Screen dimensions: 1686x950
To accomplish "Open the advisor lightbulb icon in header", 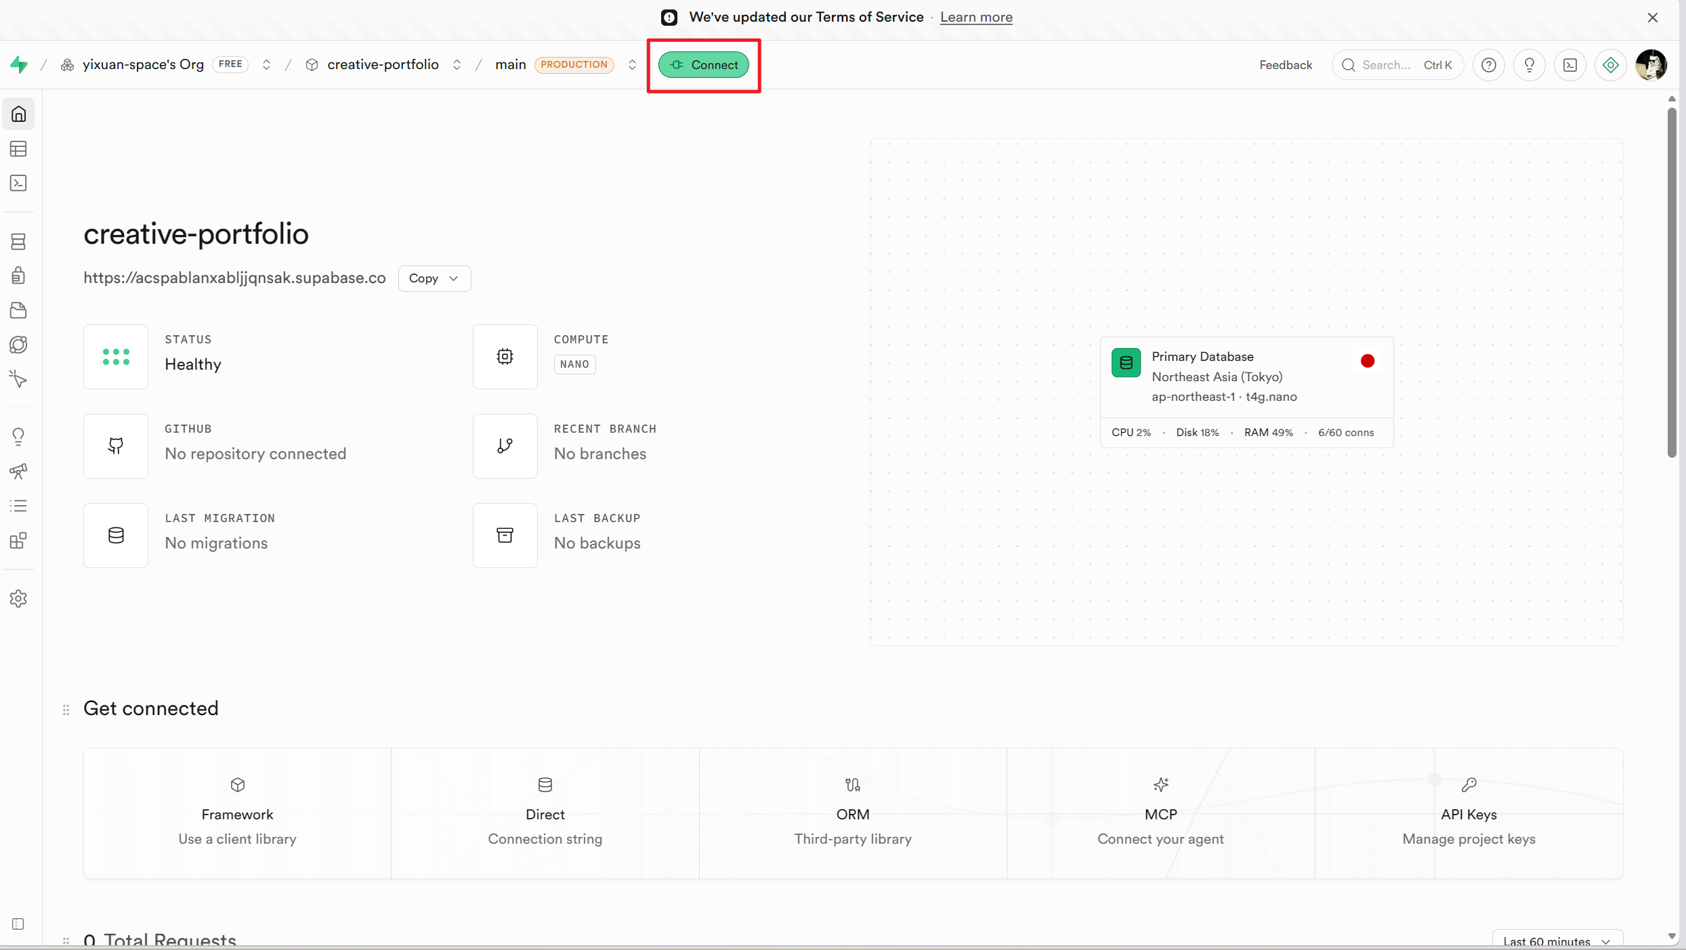I will pos(1529,65).
